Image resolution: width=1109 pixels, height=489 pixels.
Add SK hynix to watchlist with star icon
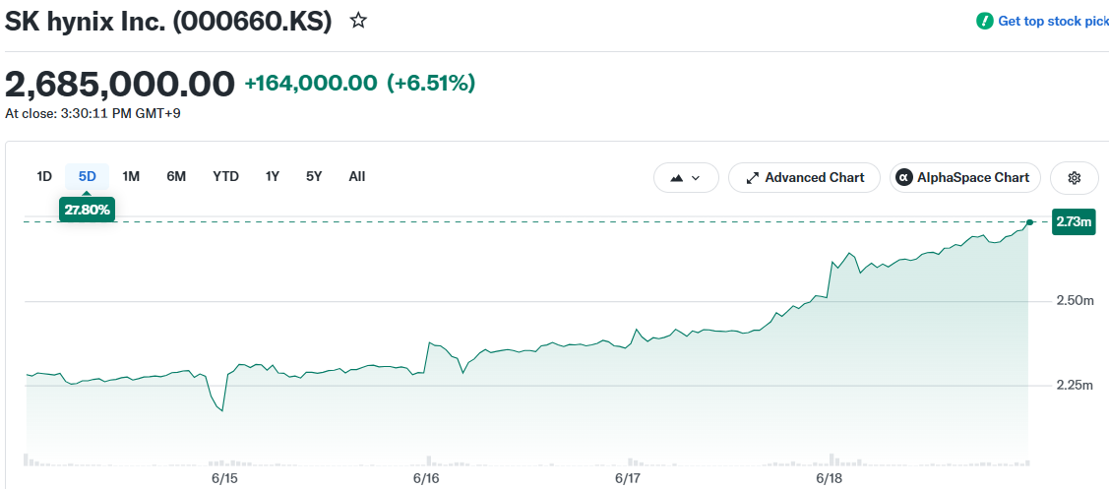358,21
